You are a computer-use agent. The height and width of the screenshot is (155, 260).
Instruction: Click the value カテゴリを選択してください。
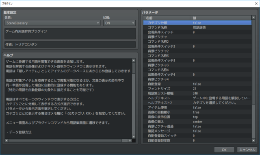click(214, 103)
